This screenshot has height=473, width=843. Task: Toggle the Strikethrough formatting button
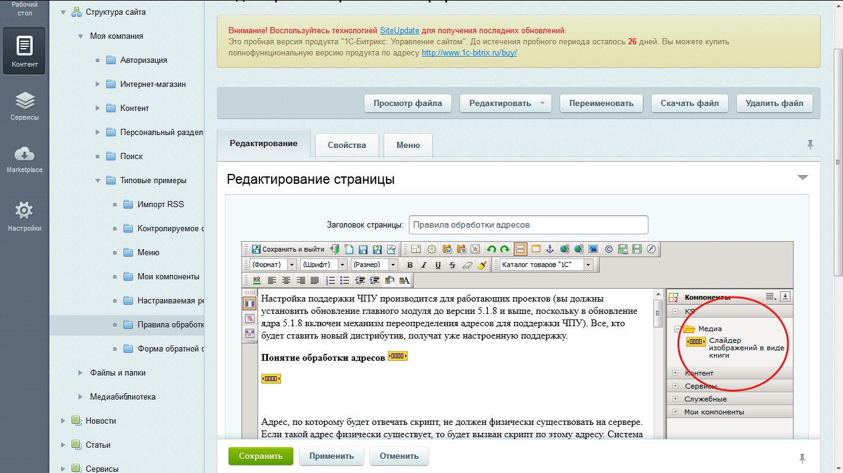[x=452, y=265]
